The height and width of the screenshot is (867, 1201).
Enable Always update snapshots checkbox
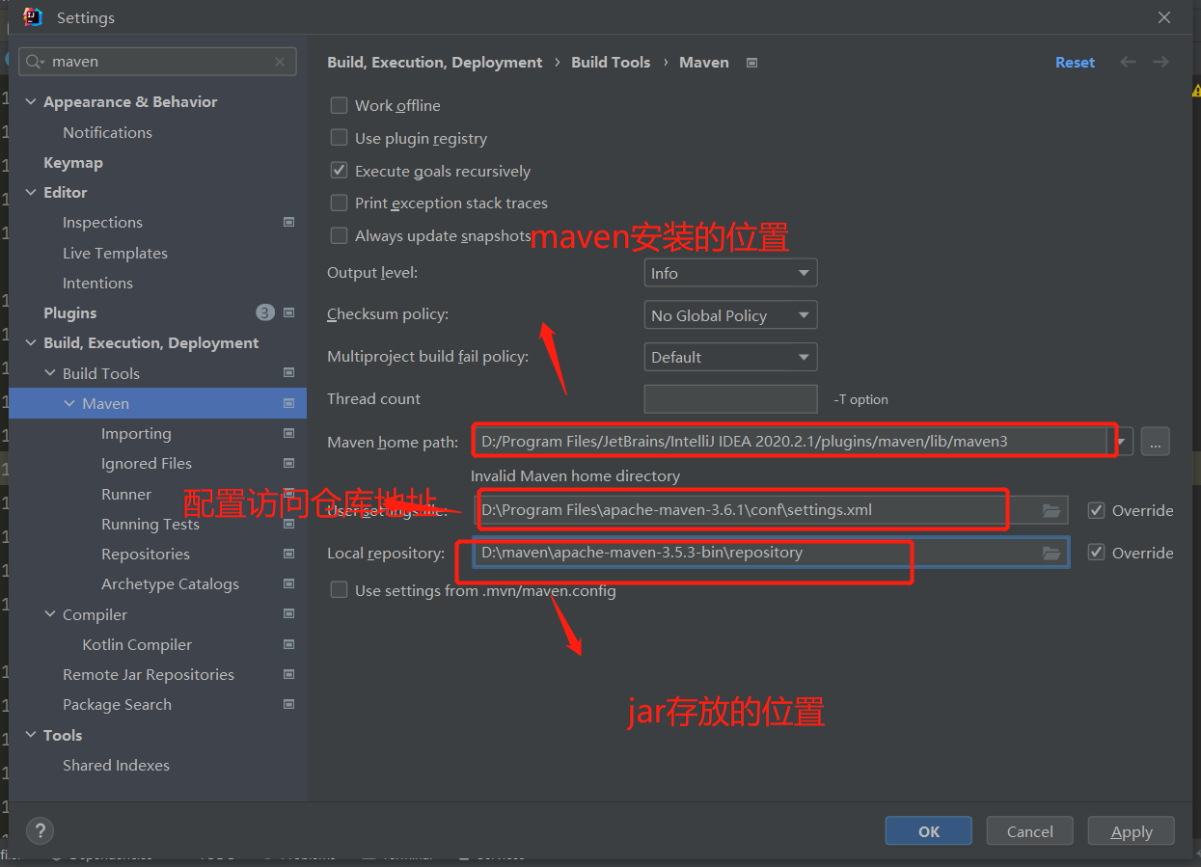pyautogui.click(x=339, y=235)
